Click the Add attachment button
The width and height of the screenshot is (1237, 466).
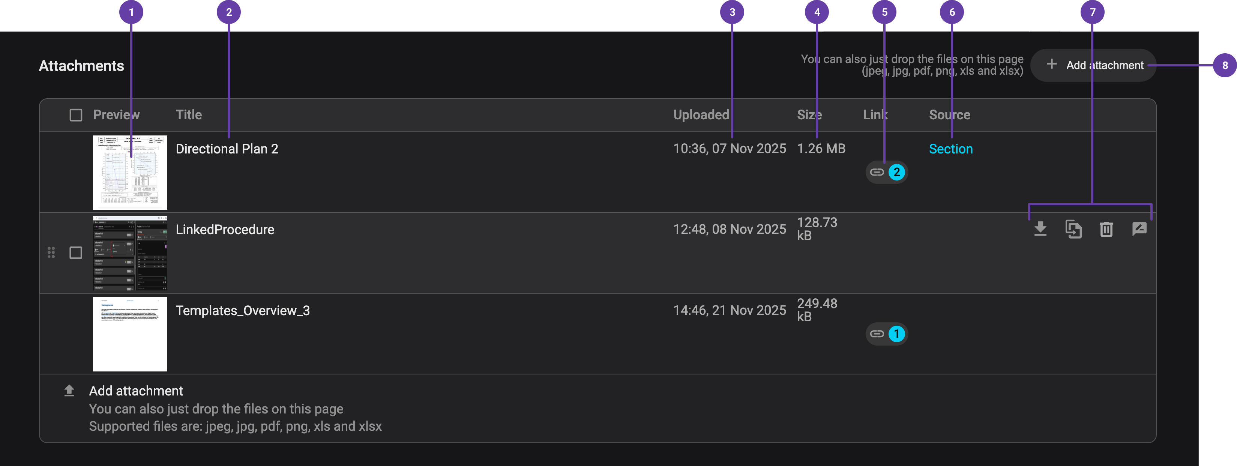1093,65
